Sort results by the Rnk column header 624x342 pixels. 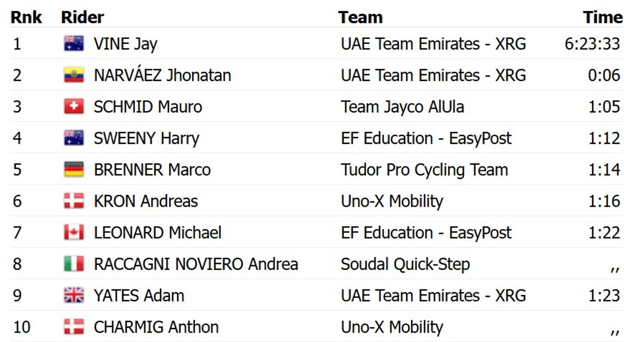(26, 17)
